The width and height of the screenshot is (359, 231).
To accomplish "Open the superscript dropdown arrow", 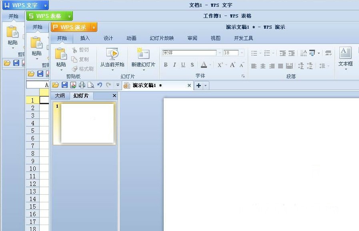I will click(x=226, y=65).
